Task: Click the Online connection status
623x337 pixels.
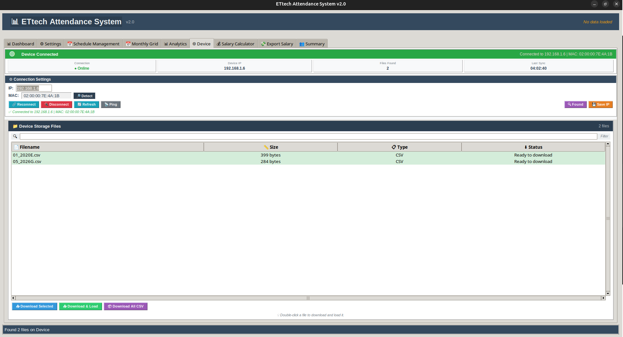Action: coord(82,68)
